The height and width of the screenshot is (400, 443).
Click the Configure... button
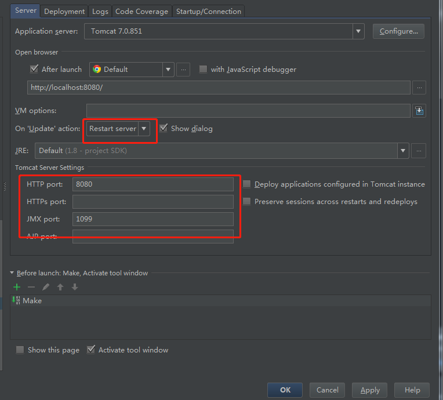pos(398,31)
